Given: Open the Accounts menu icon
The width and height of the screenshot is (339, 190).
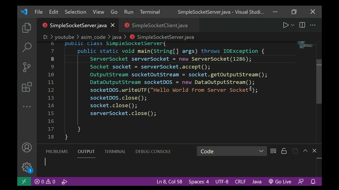Looking at the screenshot, I should 27,148.
